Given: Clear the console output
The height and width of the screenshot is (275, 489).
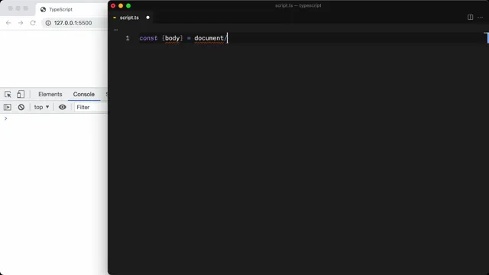Looking at the screenshot, I should pos(21,107).
